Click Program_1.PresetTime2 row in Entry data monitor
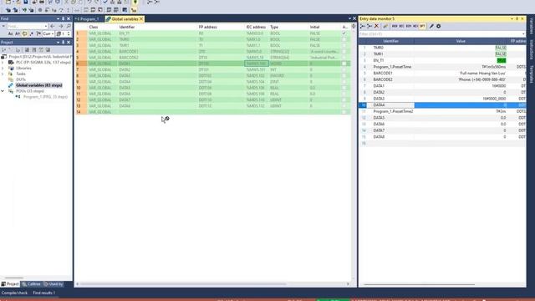 click(442, 111)
